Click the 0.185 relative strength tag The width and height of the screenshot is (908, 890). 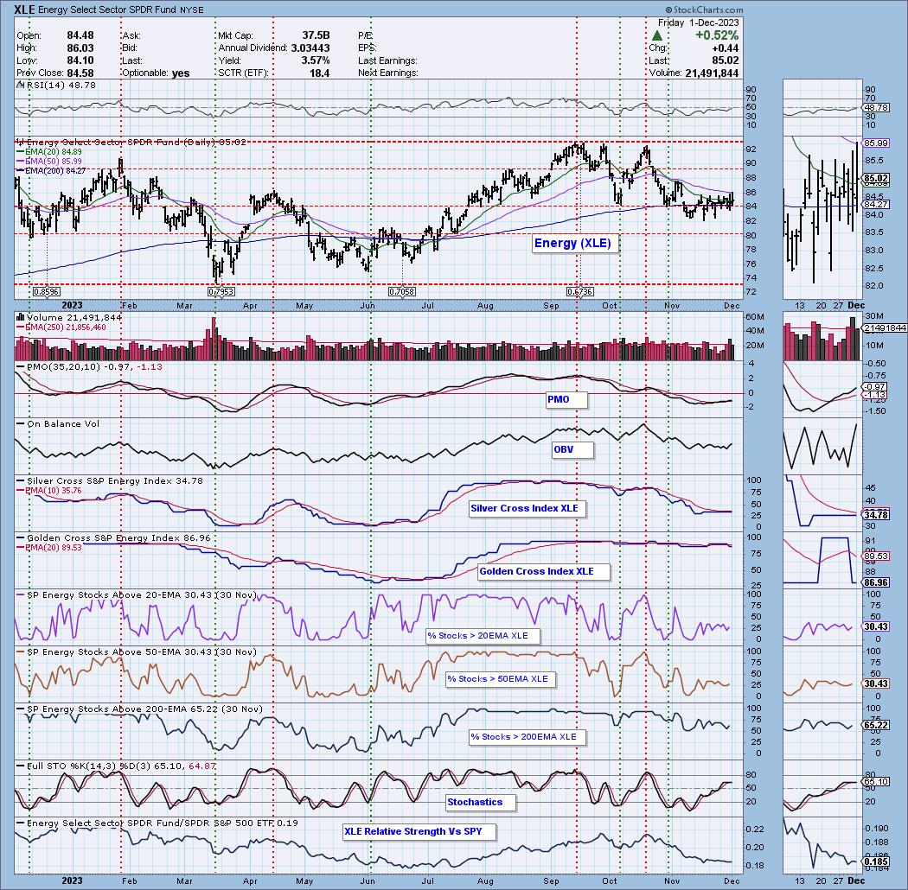tap(876, 862)
